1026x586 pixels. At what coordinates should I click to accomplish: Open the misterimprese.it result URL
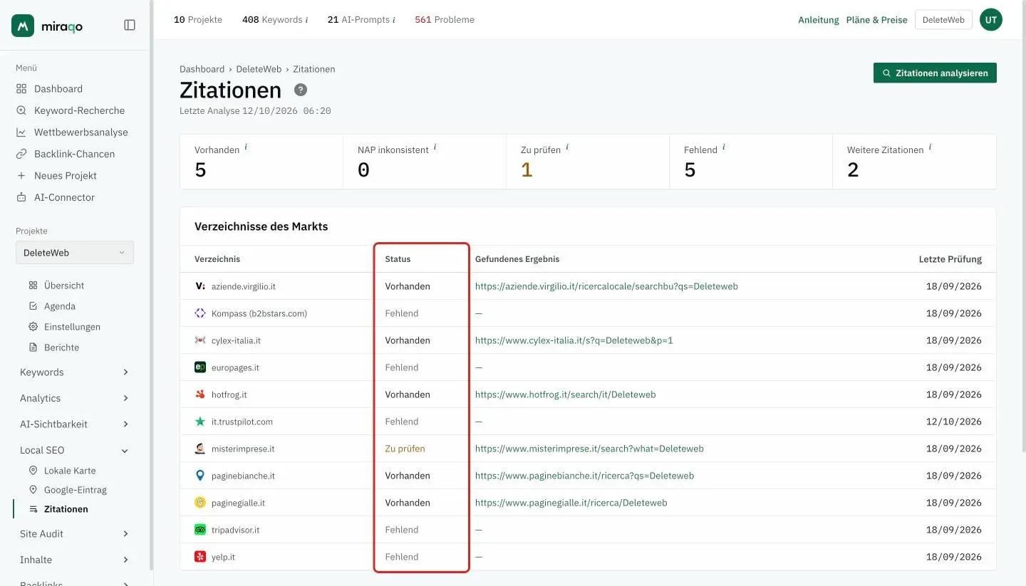tap(589, 449)
